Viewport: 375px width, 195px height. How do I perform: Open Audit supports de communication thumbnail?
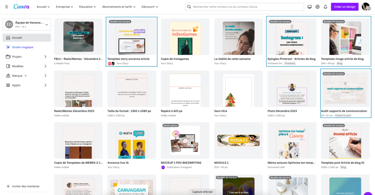click(345, 89)
